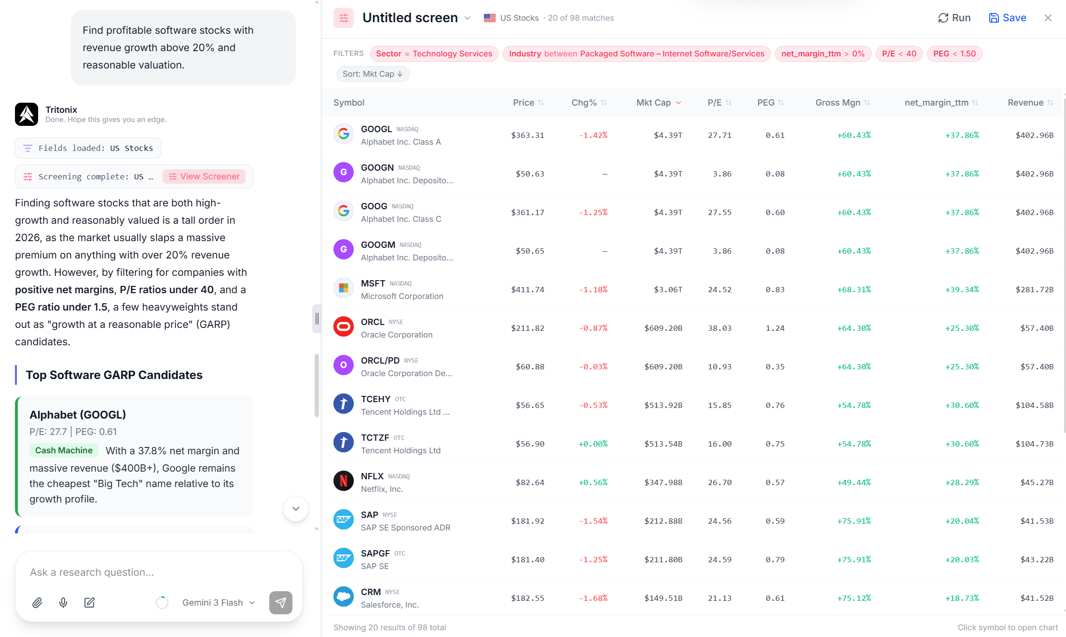The height and width of the screenshot is (637, 1066).
Task: Open Salesforce CRM logo
Action: (344, 596)
